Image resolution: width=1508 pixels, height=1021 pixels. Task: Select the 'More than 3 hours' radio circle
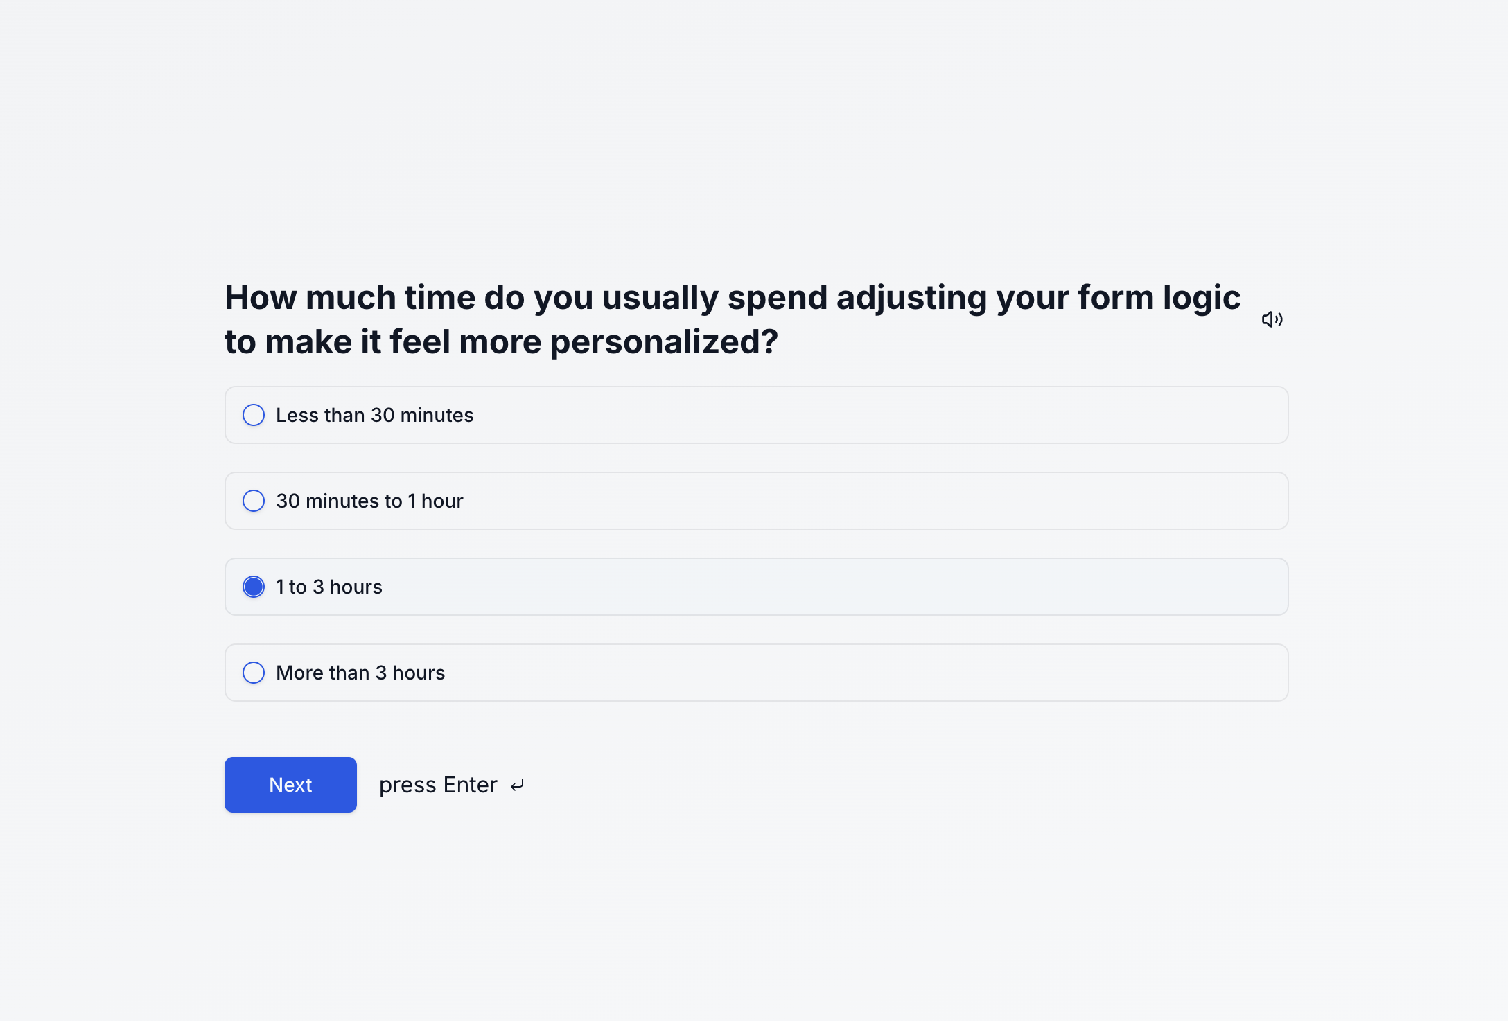click(x=254, y=673)
